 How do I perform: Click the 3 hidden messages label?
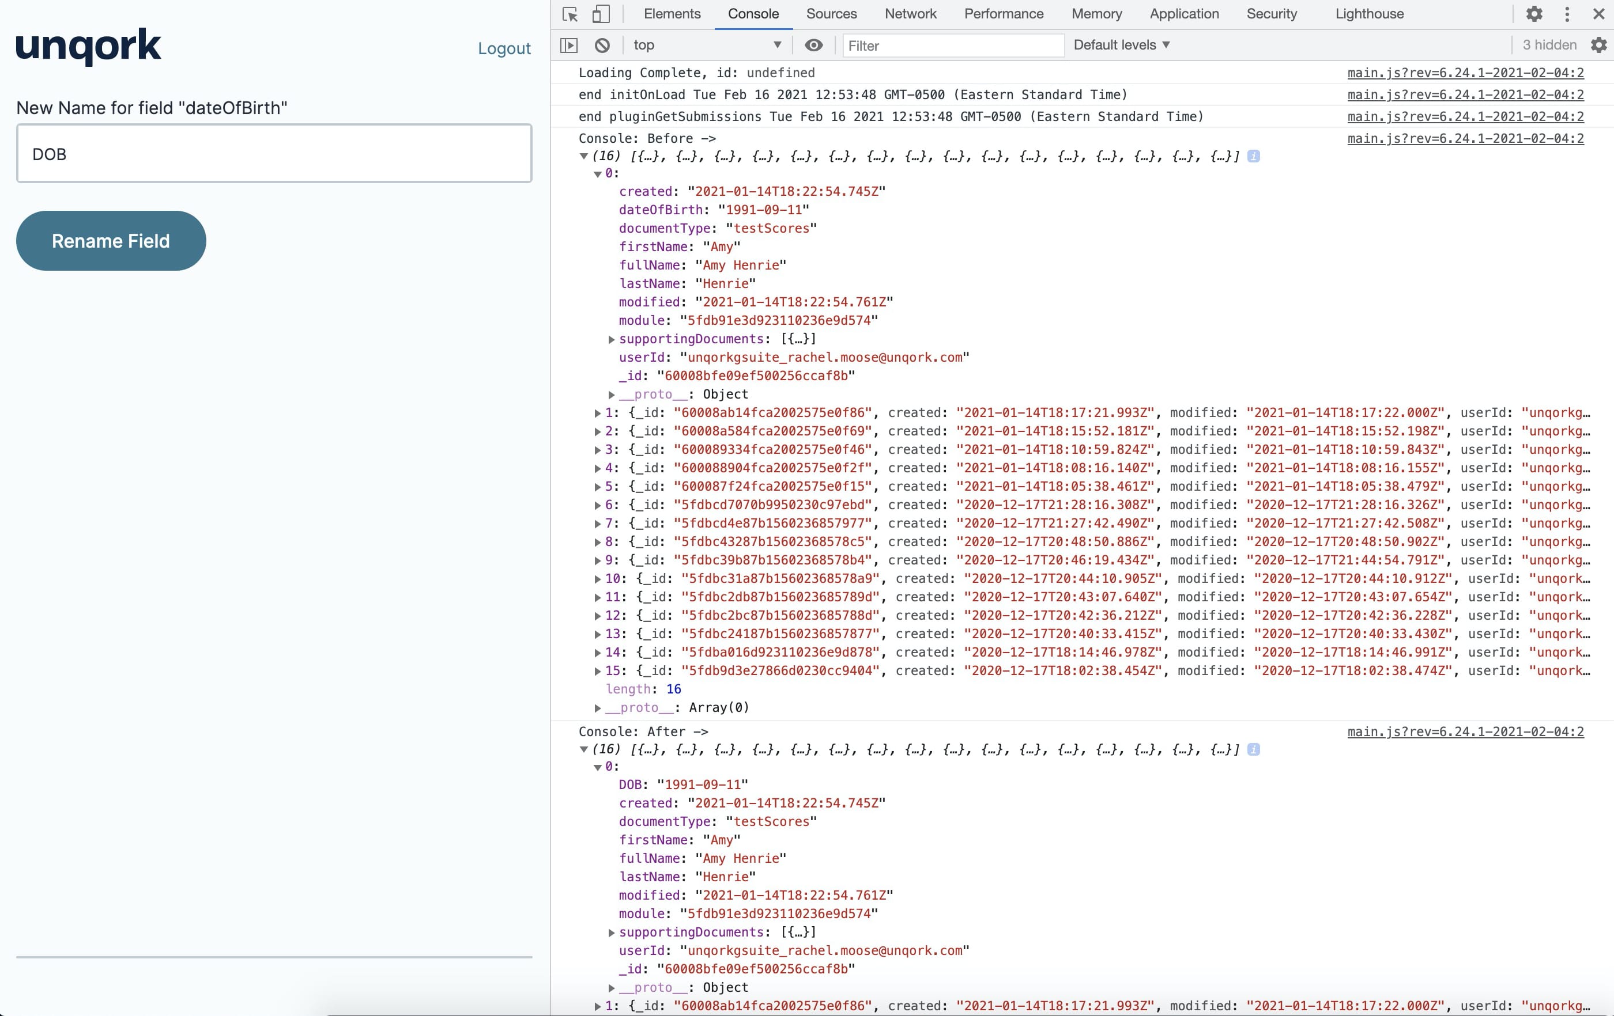(1549, 45)
